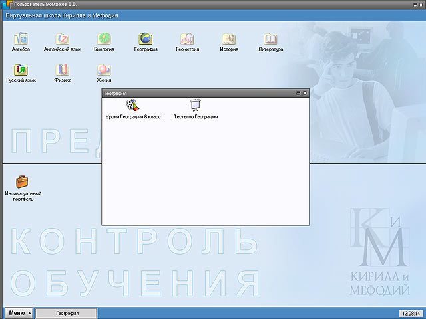The image size is (426, 319).
Task: Click the География globe icon
Action: pyautogui.click(x=144, y=39)
